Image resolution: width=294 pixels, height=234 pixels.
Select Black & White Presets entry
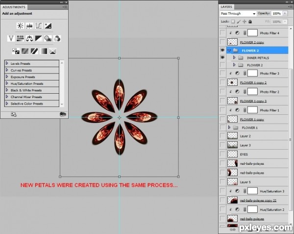(x=32, y=90)
